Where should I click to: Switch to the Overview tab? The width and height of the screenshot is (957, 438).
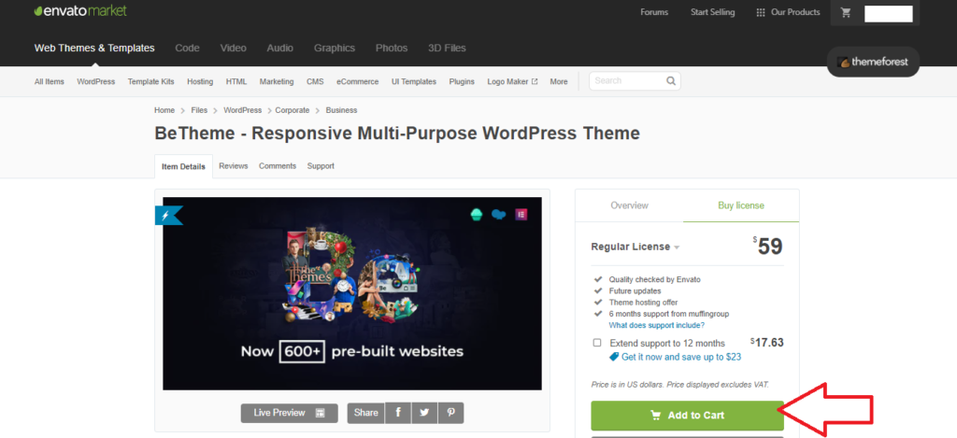[x=629, y=205]
